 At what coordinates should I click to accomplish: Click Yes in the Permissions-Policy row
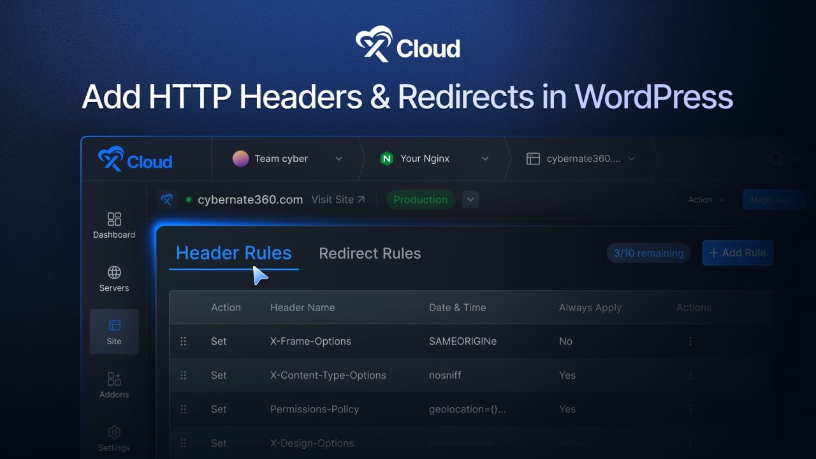(567, 409)
